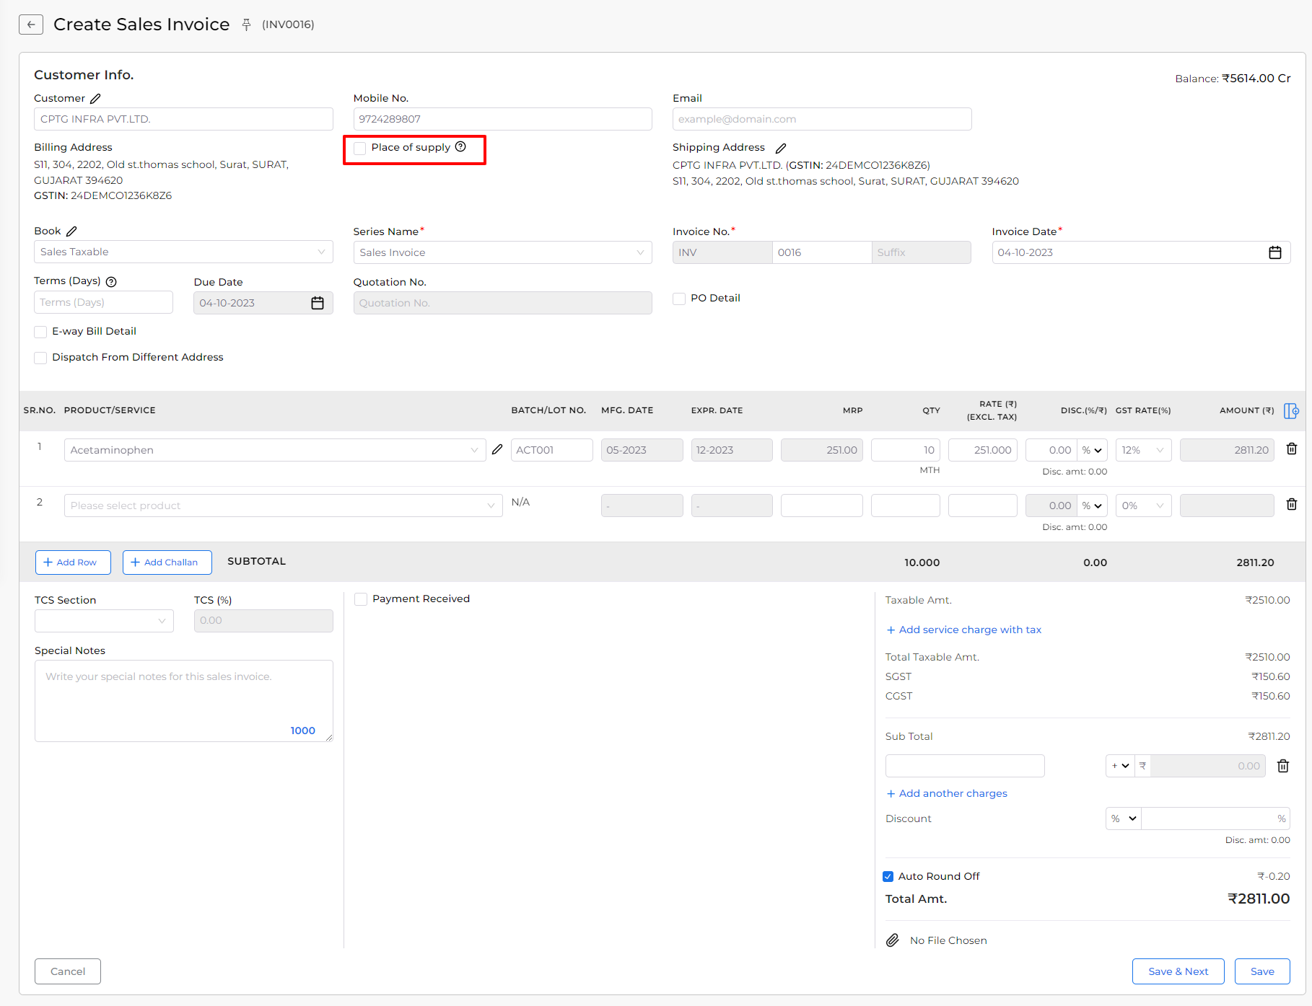Image resolution: width=1312 pixels, height=1006 pixels.
Task: Click into the Special Notes text area
Action: pyautogui.click(x=183, y=700)
